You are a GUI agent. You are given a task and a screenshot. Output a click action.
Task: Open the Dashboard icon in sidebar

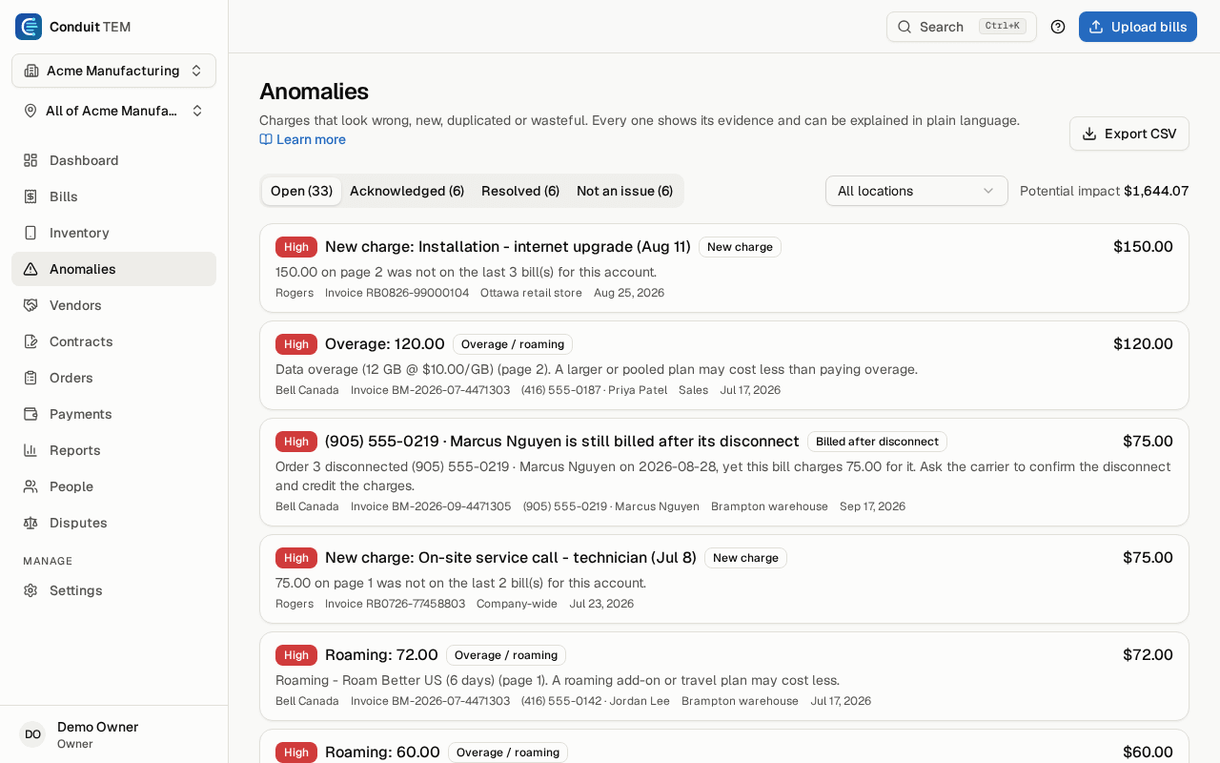click(30, 160)
